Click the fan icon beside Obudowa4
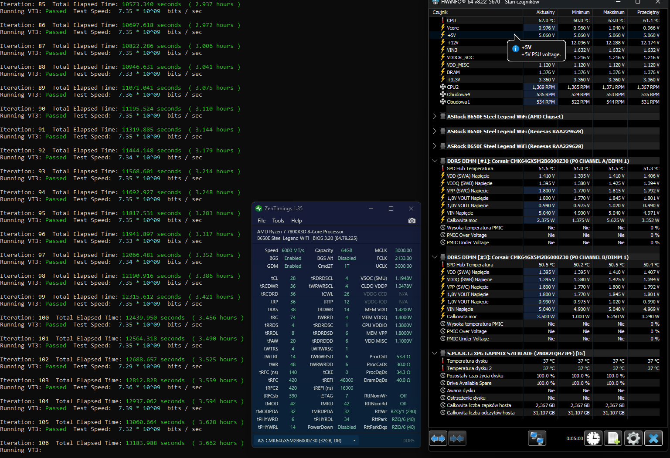Screen dimensions: 670x458 (443, 94)
